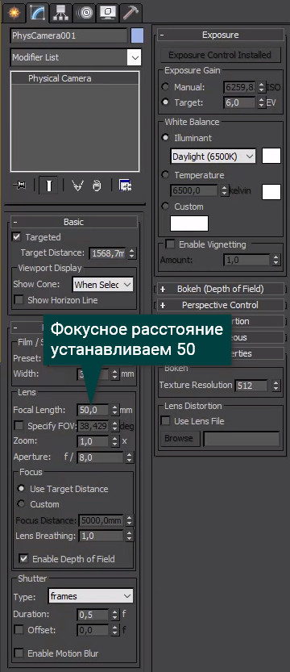
Task: Enable the Specify FOV checkbox
Action: pos(19,426)
